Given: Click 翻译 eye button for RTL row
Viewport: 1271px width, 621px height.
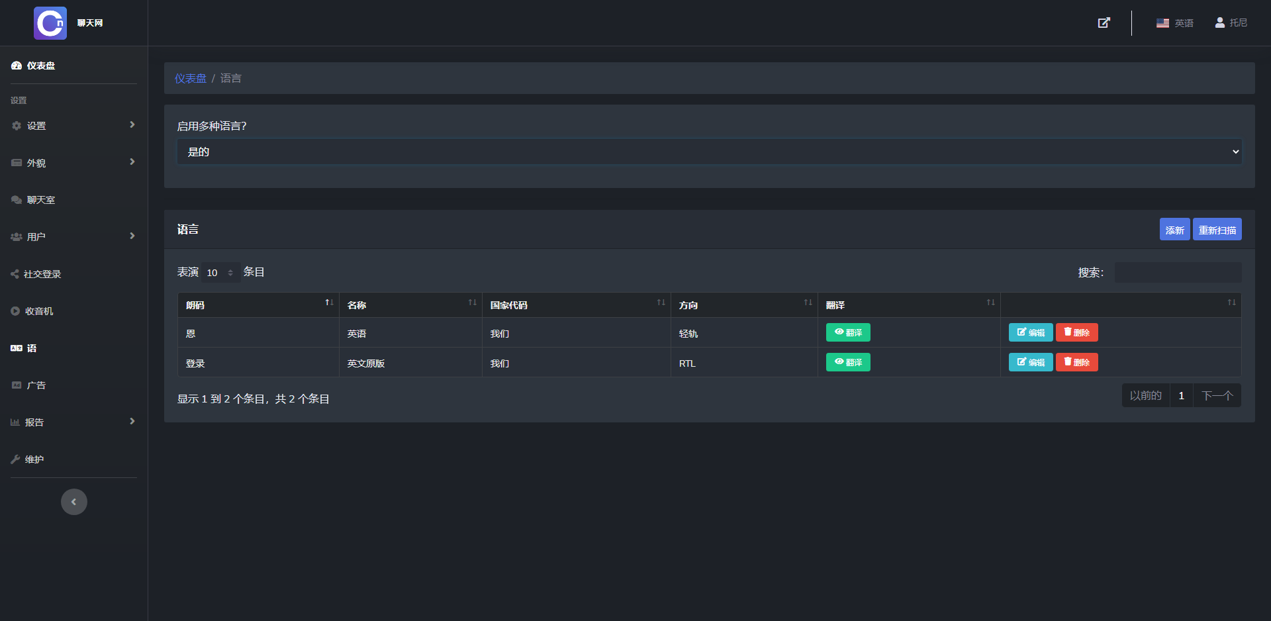Looking at the screenshot, I should (848, 362).
